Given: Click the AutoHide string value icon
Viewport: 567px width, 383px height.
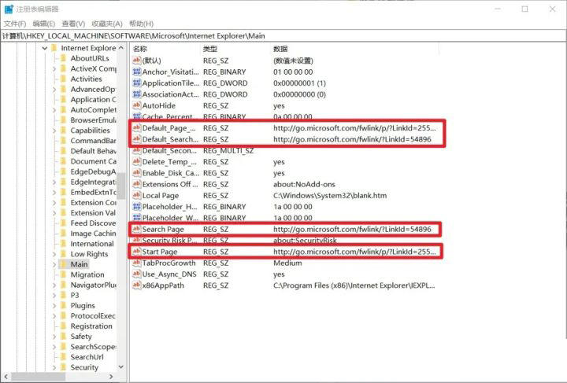Looking at the screenshot, I should tap(137, 105).
